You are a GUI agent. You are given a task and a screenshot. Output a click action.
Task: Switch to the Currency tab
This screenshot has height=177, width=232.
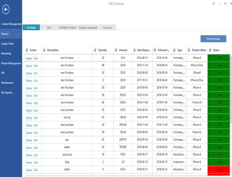point(107,27)
